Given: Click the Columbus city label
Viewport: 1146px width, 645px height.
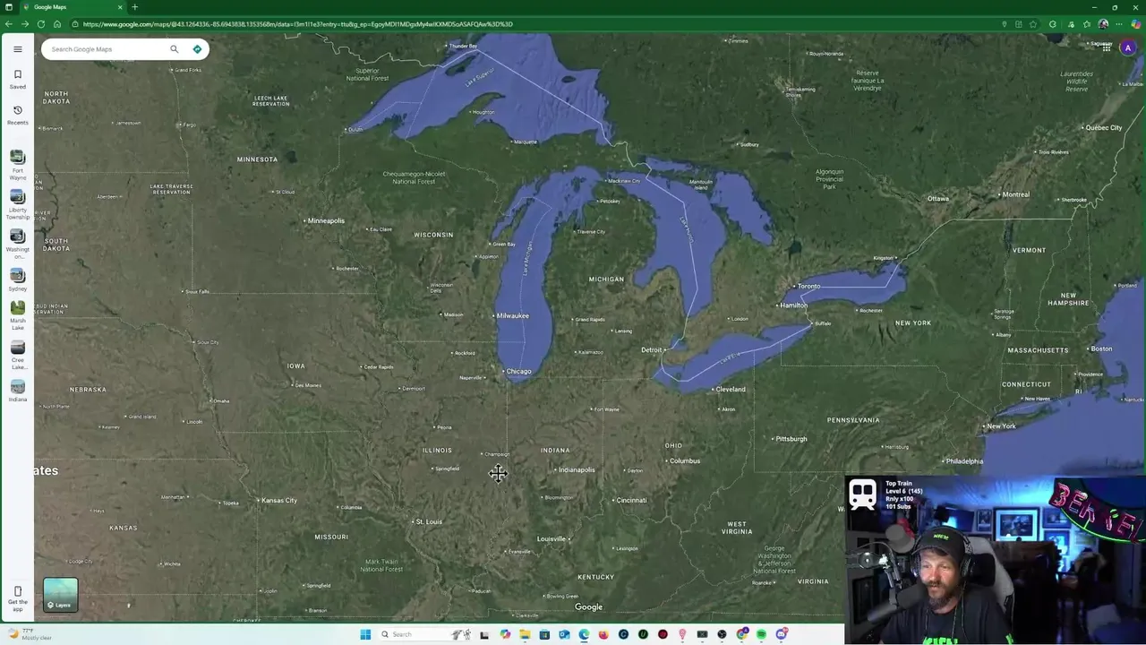Looking at the screenshot, I should tap(685, 461).
